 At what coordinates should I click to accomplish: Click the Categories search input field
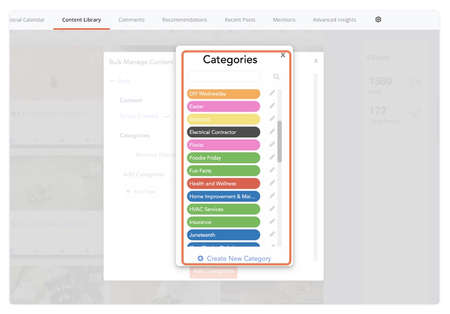click(x=224, y=76)
